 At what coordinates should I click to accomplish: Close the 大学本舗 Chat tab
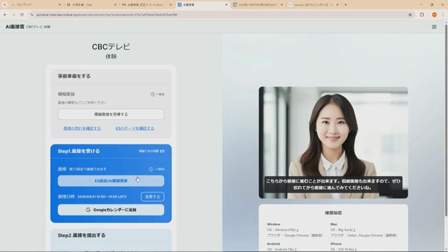pos(115,5)
